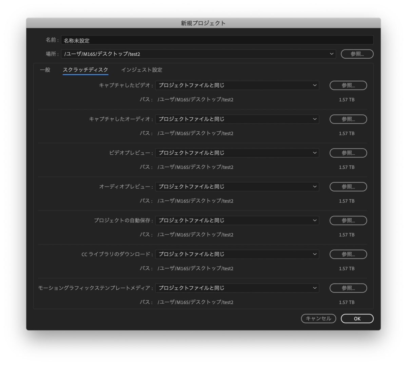Cancel the dialog with キャンセル
Image resolution: width=407 pixels, height=365 pixels.
pos(318,319)
